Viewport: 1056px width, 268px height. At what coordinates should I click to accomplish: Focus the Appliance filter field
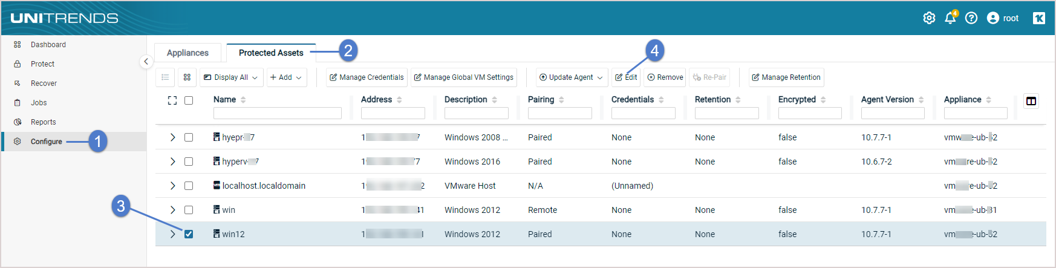coord(976,113)
